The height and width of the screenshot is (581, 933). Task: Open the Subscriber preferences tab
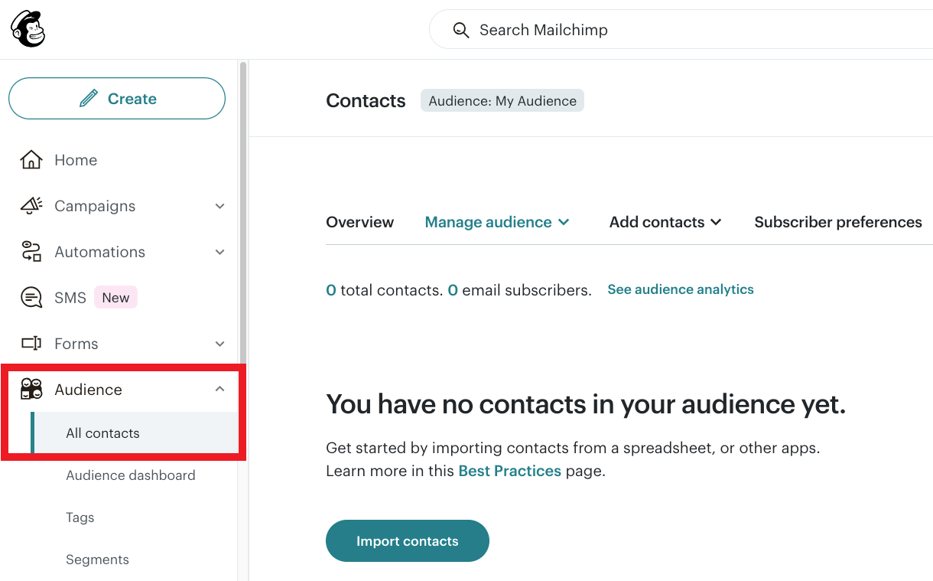pyautogui.click(x=838, y=222)
